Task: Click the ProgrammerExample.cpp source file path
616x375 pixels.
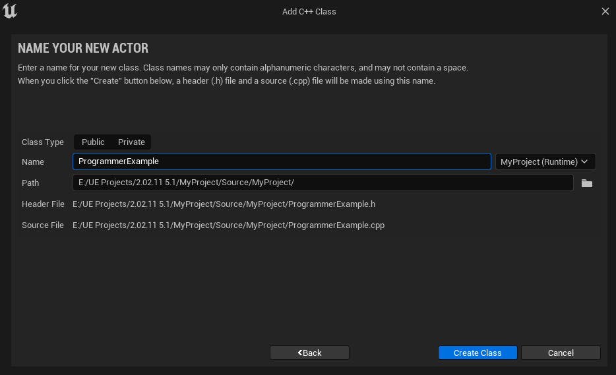Action: click(x=228, y=225)
